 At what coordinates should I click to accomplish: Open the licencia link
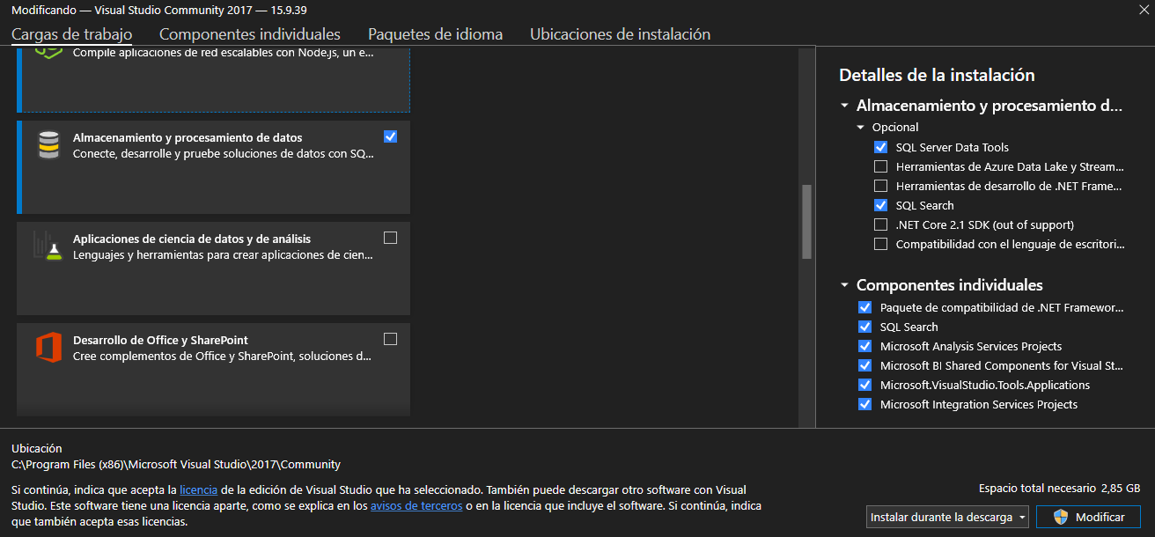pos(198,489)
